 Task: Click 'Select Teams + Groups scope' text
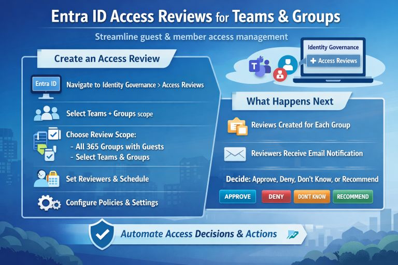pos(110,113)
